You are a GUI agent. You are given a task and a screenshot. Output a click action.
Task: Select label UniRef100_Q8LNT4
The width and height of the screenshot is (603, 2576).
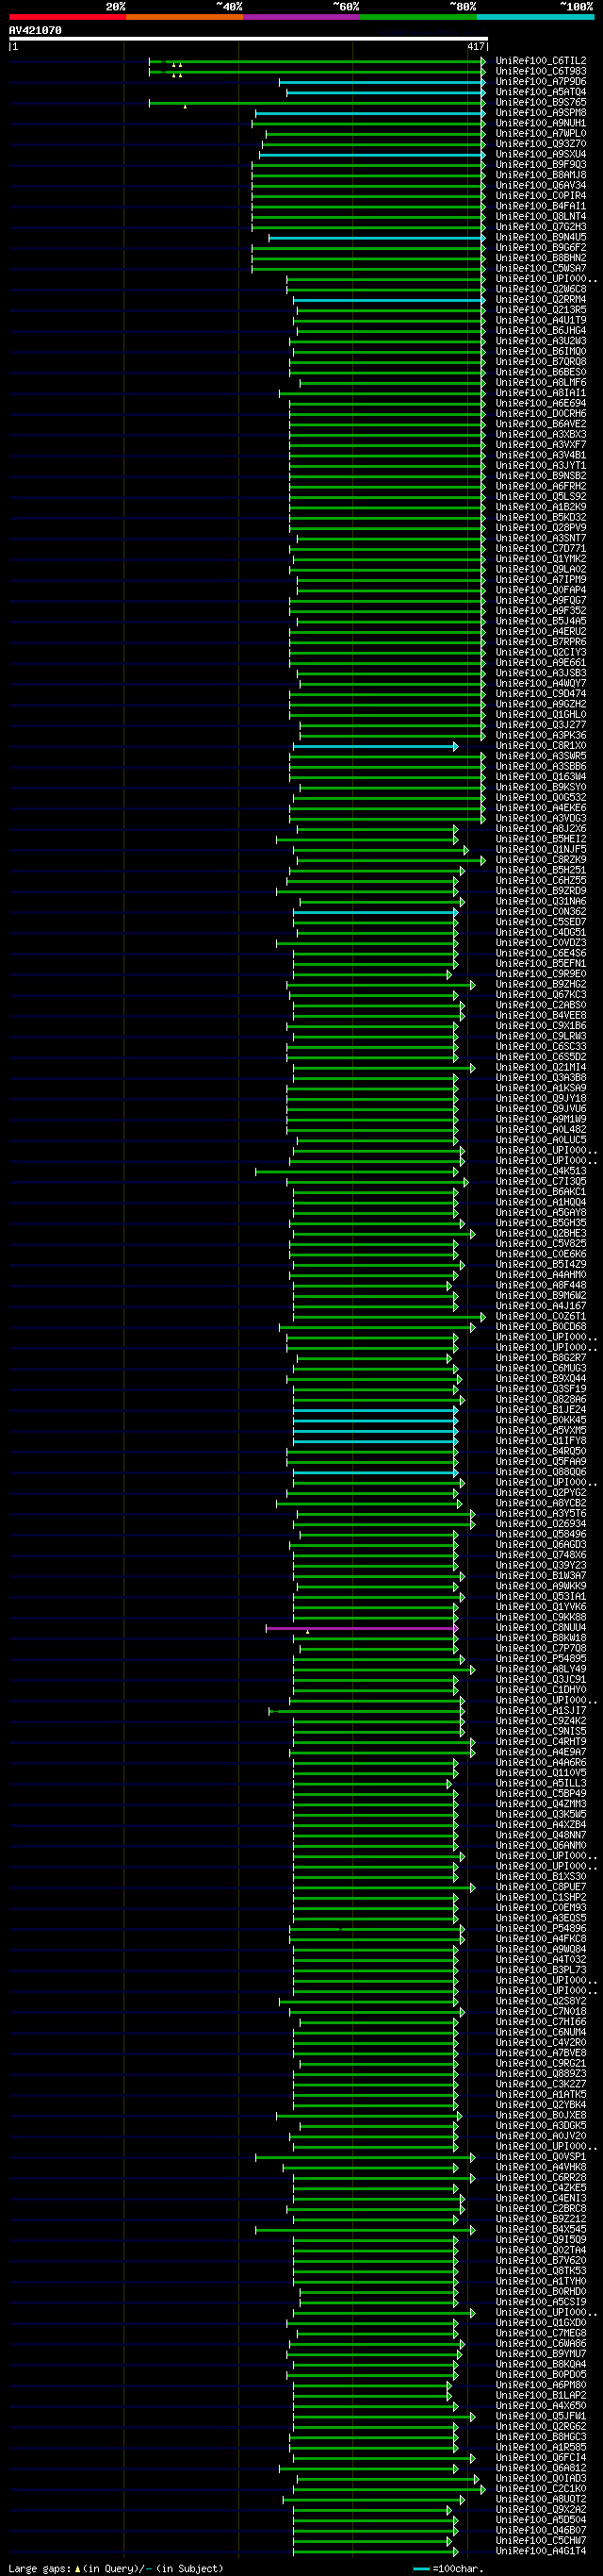[x=540, y=217]
